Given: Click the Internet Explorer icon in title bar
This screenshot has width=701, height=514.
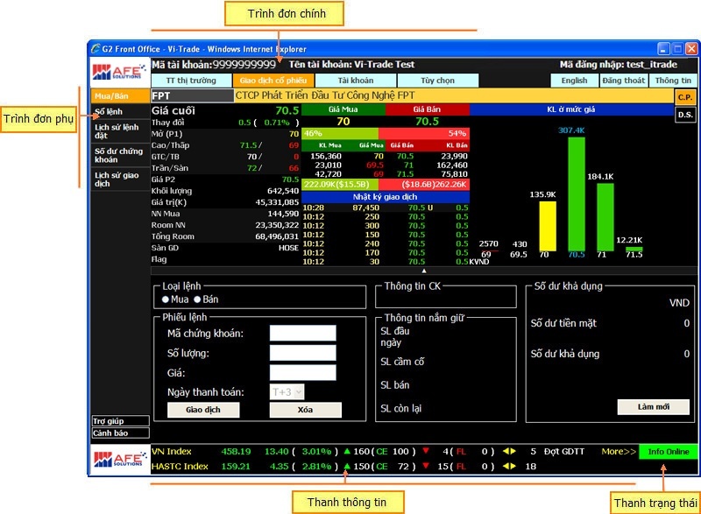Looking at the screenshot, I should click(96, 49).
